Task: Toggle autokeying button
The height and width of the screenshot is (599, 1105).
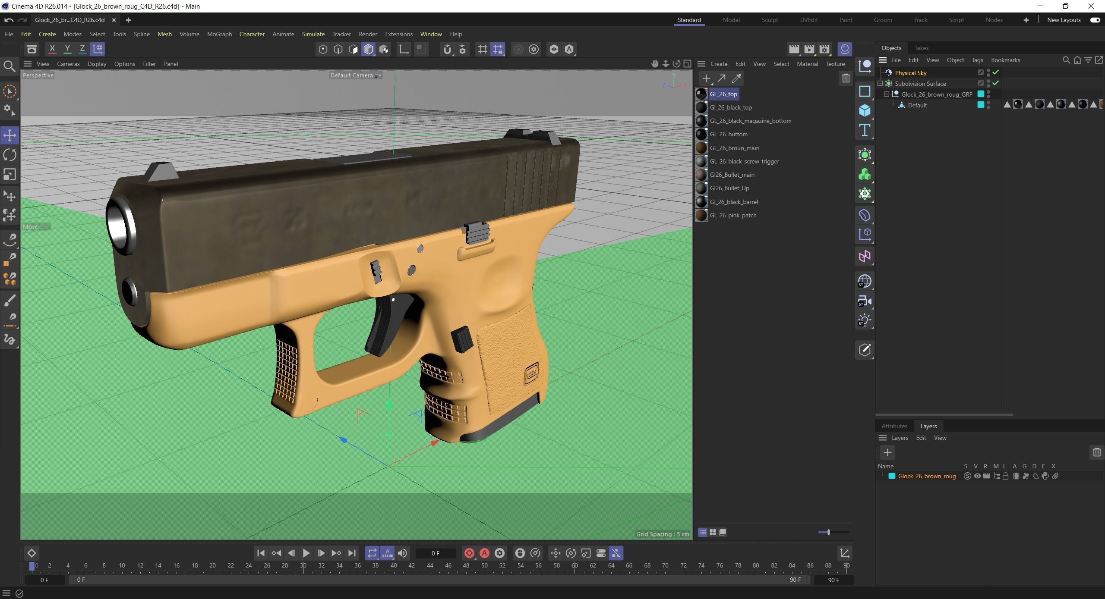Action: point(484,553)
